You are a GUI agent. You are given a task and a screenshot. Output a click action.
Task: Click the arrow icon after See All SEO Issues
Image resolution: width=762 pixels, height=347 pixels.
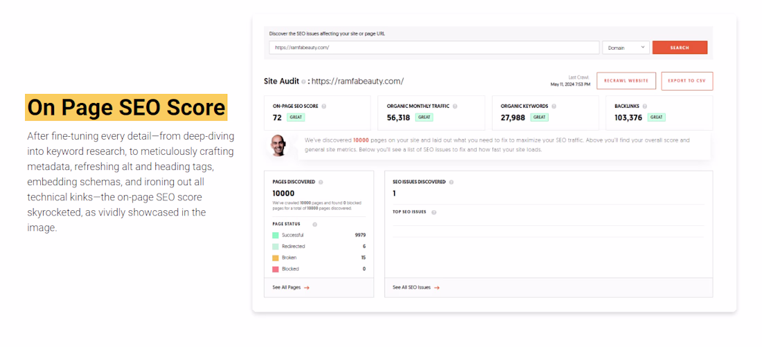(x=437, y=288)
